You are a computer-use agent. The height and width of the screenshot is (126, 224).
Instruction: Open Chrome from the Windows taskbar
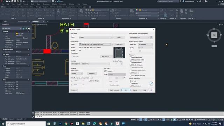click(x=66, y=124)
